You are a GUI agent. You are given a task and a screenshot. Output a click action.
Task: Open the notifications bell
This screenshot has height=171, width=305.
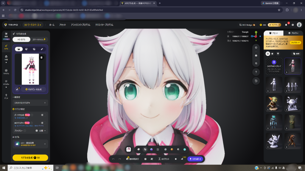286,25
